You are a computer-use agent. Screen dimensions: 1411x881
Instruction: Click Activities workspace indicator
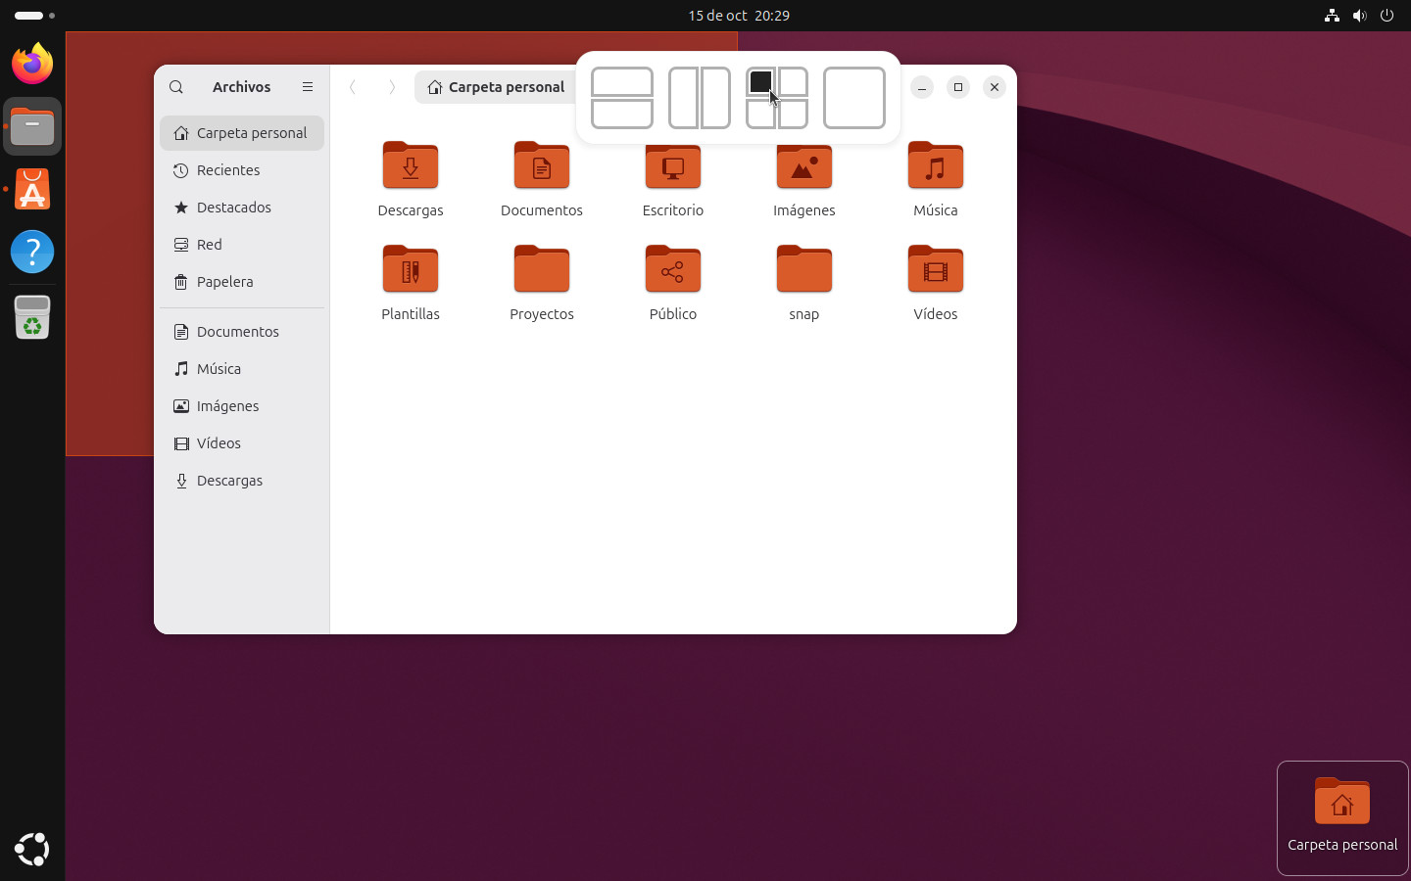(x=34, y=16)
